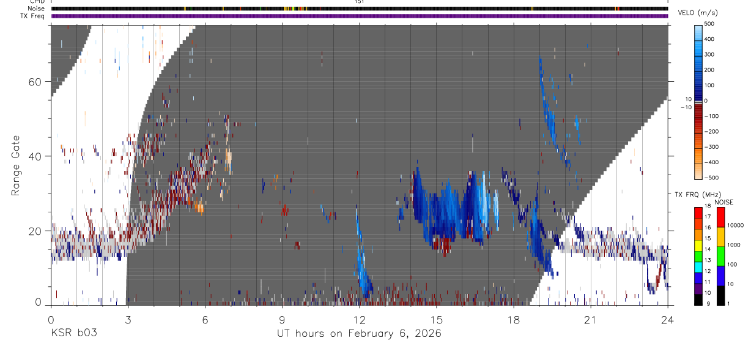Screen dimensions: 751x346
Task: Click the UT hours on February 6, 2026 title
Action: pos(360,333)
